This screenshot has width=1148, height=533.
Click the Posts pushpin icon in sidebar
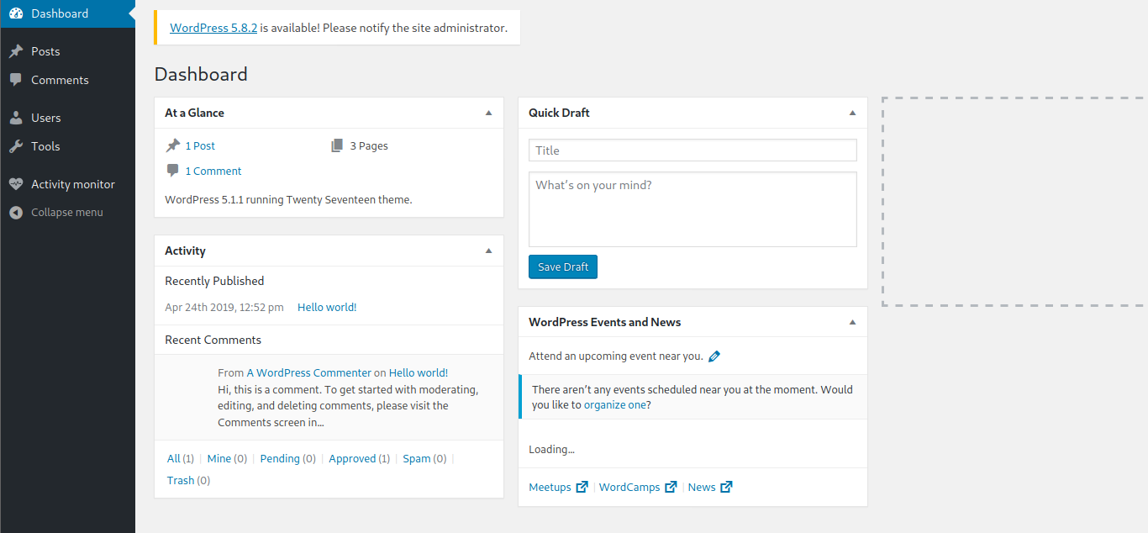coord(16,51)
